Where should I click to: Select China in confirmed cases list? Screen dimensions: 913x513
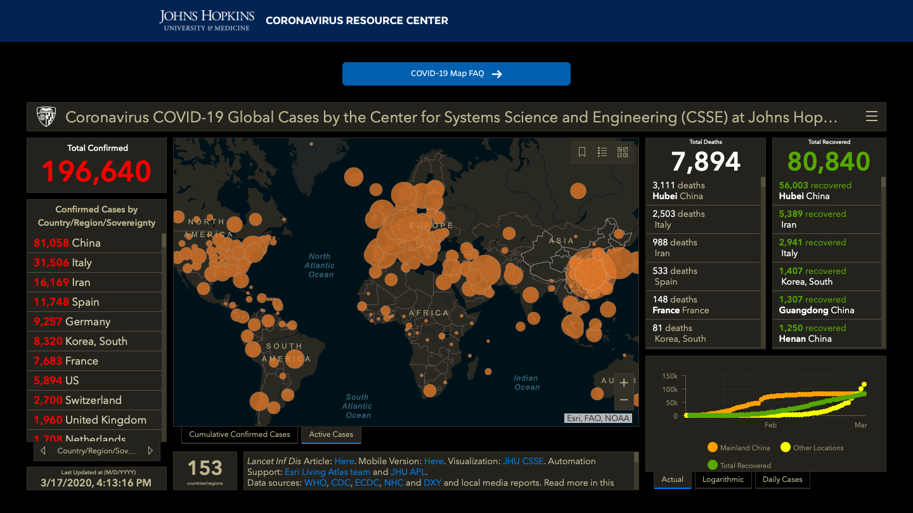pos(94,243)
